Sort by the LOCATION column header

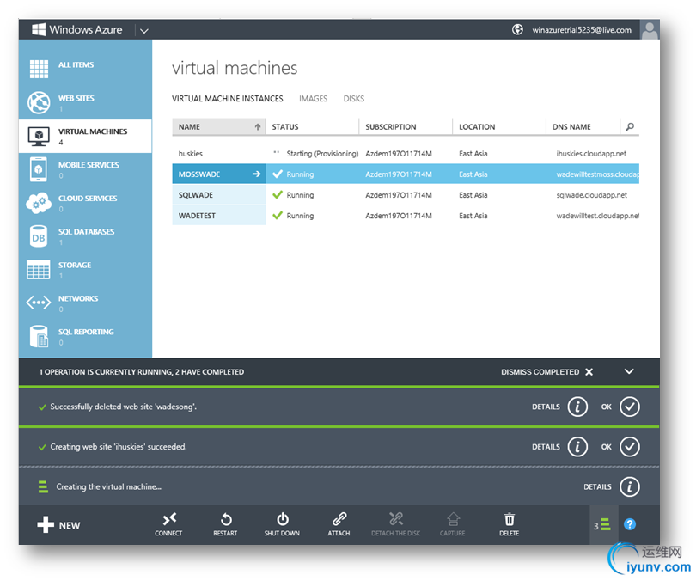pyautogui.click(x=499, y=127)
